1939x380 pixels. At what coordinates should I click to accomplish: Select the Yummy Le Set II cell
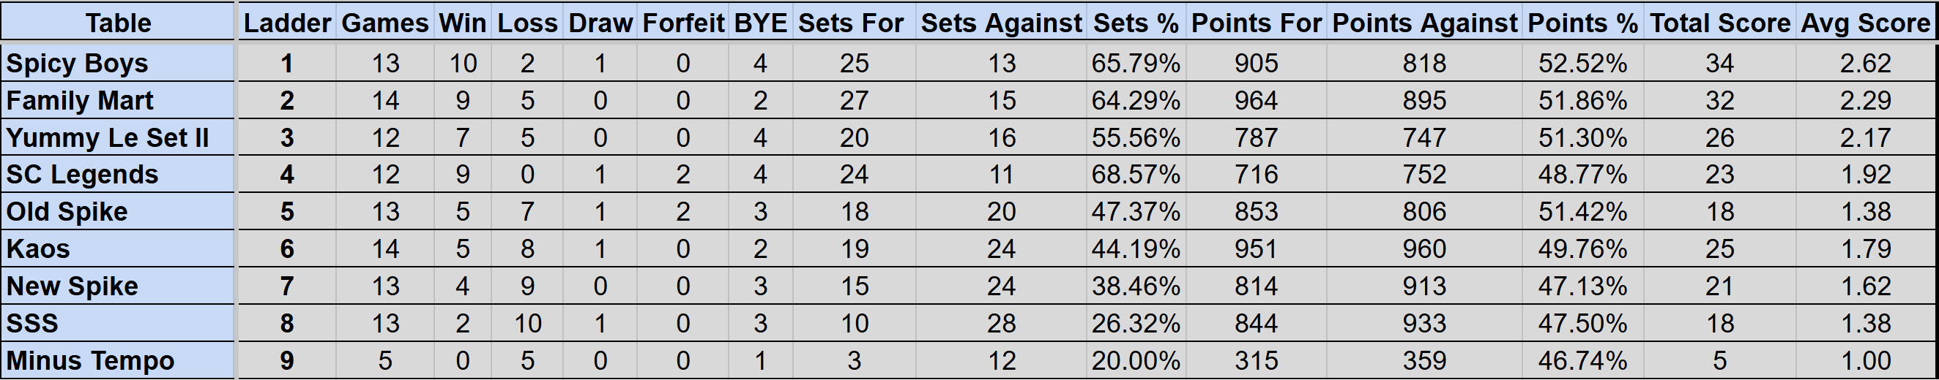[108, 137]
